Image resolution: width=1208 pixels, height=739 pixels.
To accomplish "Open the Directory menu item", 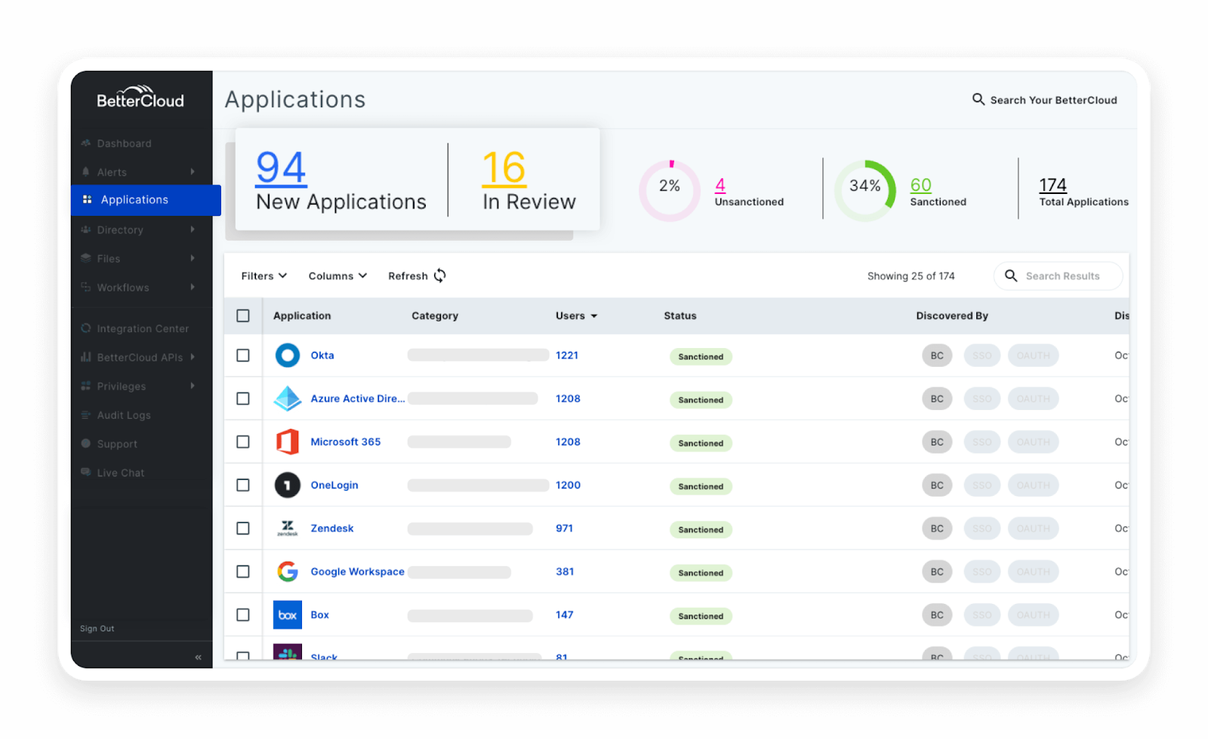I will coord(119,229).
